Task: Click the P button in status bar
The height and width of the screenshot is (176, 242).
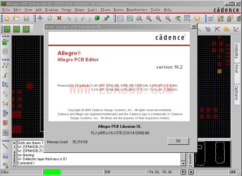Action: [183, 172]
